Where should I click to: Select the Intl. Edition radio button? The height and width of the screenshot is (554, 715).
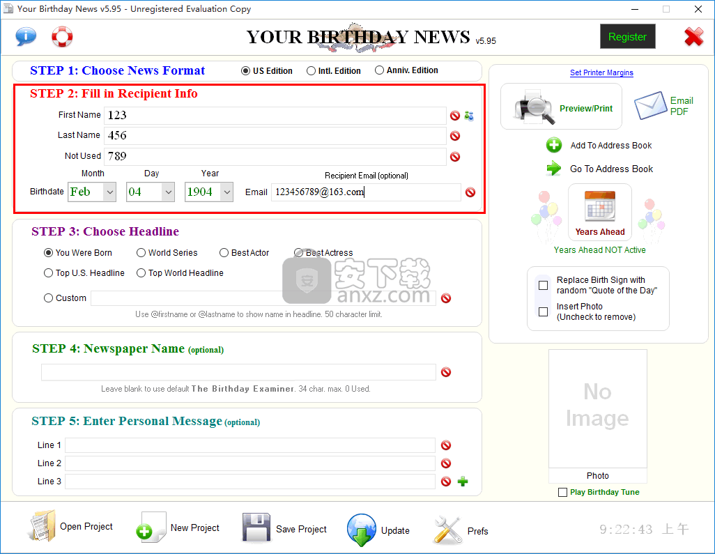(311, 70)
